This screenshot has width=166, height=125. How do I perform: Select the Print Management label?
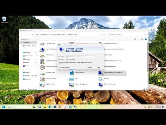click(x=110, y=67)
